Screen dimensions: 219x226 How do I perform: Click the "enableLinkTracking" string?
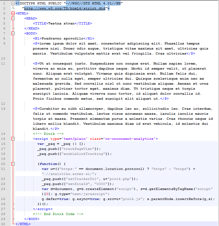83,154
